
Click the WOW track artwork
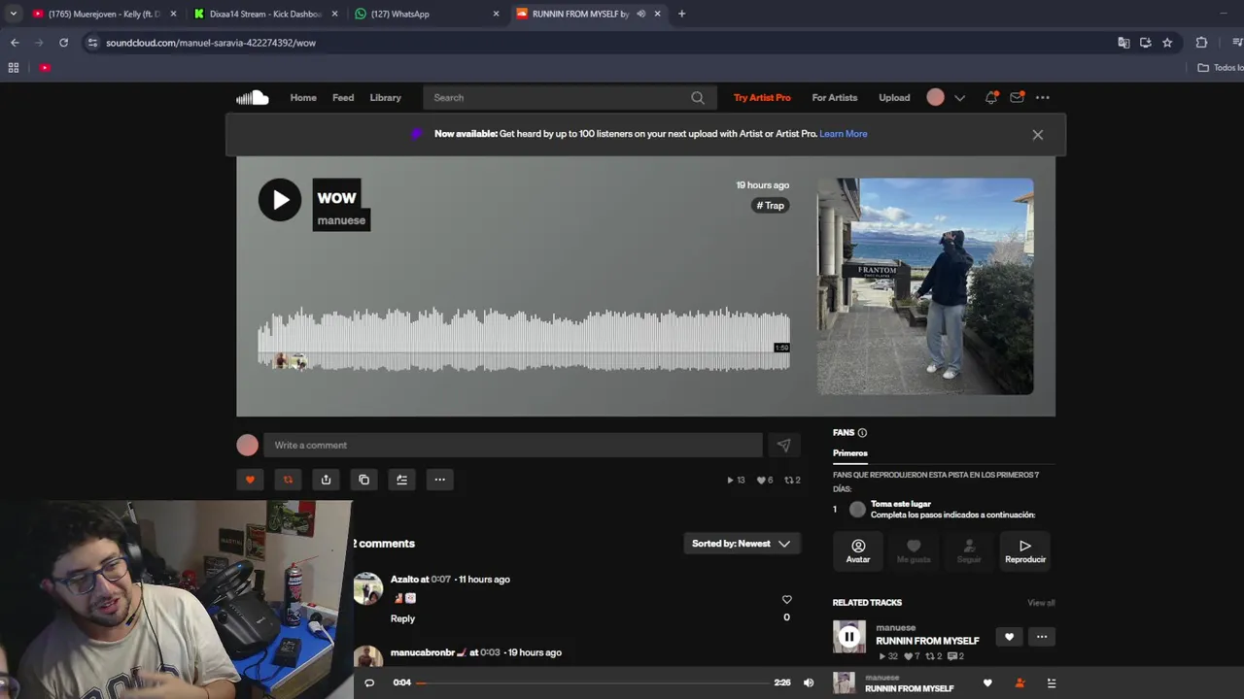pyautogui.click(x=925, y=286)
